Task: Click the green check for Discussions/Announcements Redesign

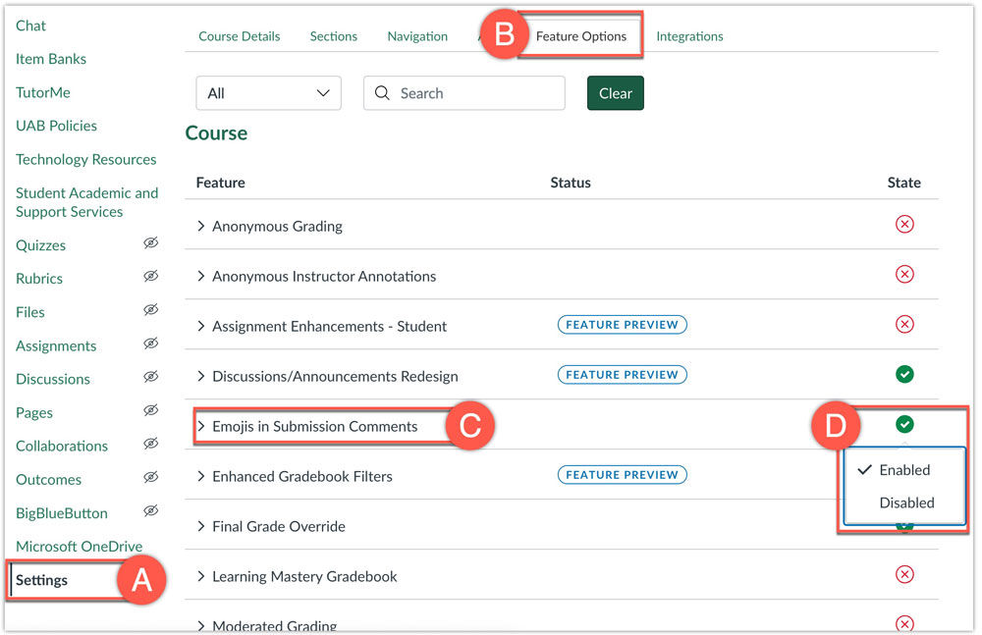Action: pyautogui.click(x=904, y=375)
